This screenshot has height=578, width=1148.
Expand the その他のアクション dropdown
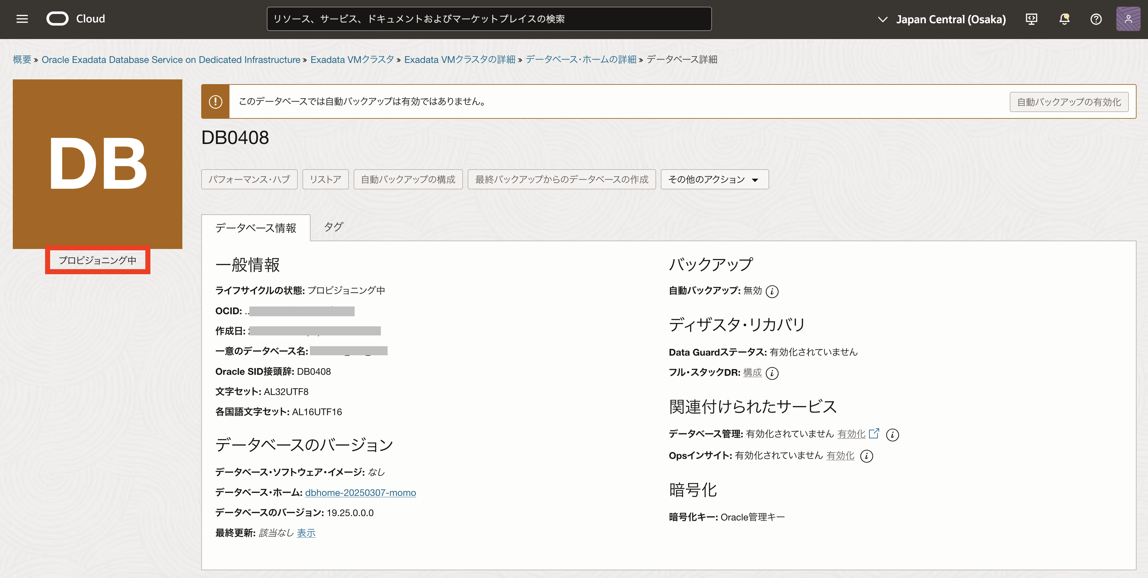pyautogui.click(x=714, y=180)
